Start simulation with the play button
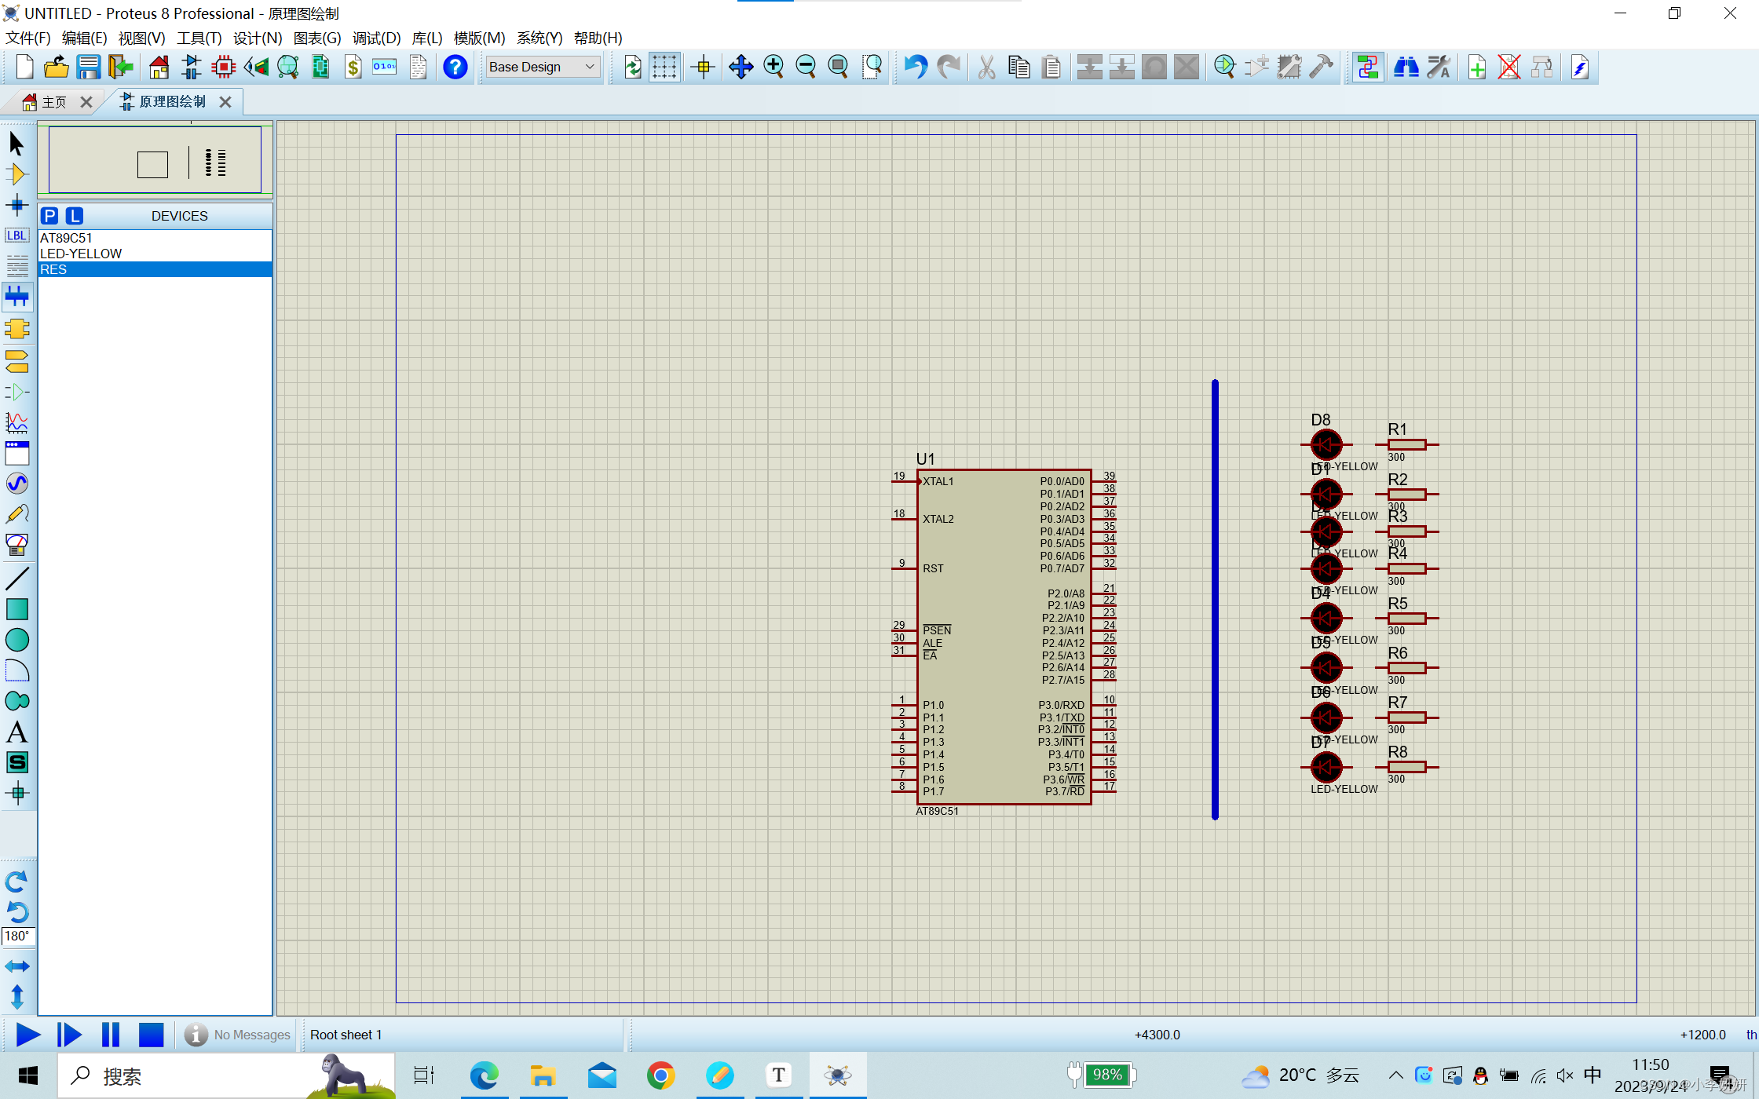Viewport: 1759px width, 1099px height. (28, 1035)
